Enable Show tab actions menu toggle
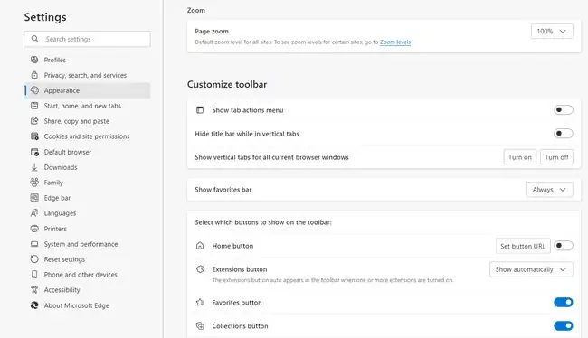The height and width of the screenshot is (338, 588). [564, 109]
